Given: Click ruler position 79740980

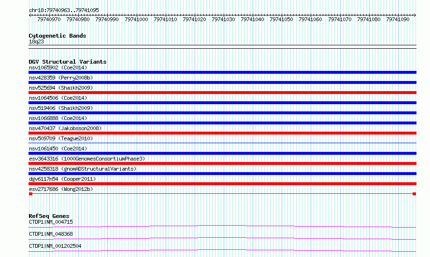Looking at the screenshot, I should tap(78, 19).
